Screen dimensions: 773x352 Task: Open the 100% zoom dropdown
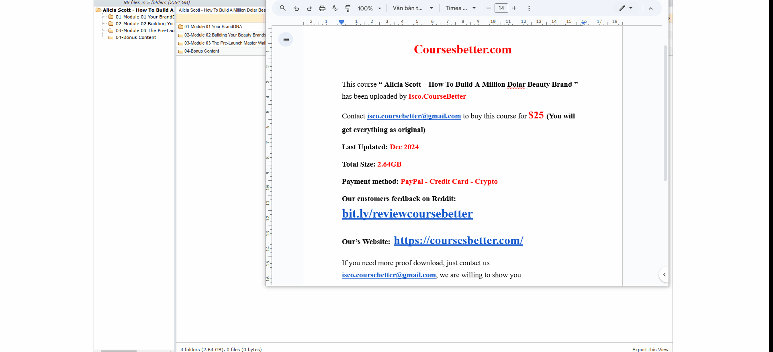click(369, 8)
